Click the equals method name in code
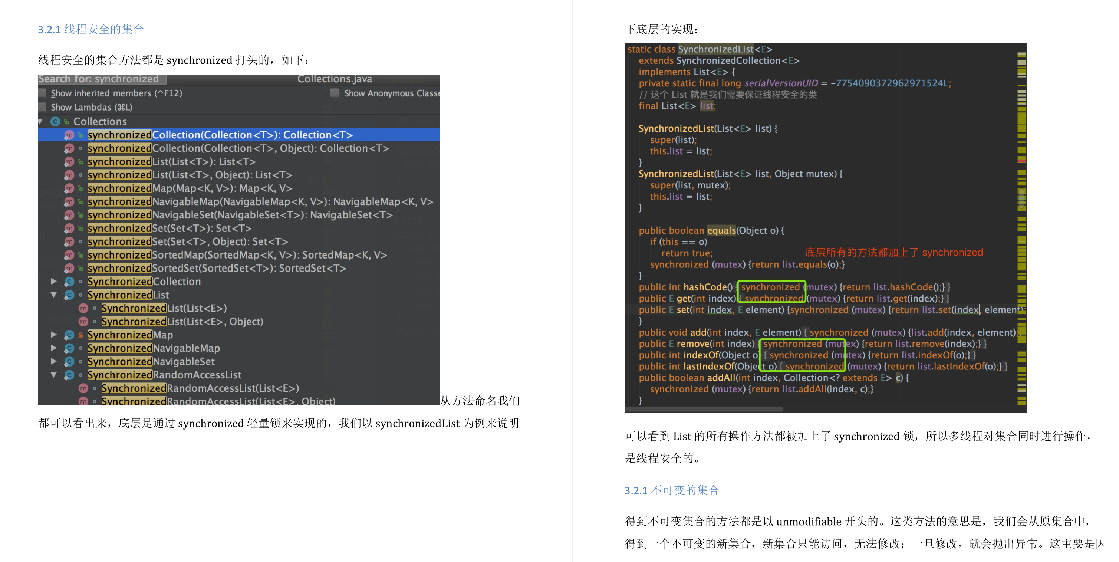This screenshot has width=1119, height=562. [721, 231]
